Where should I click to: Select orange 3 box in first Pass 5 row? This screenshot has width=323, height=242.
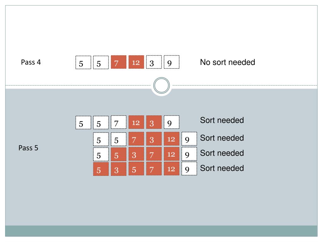[x=154, y=122]
